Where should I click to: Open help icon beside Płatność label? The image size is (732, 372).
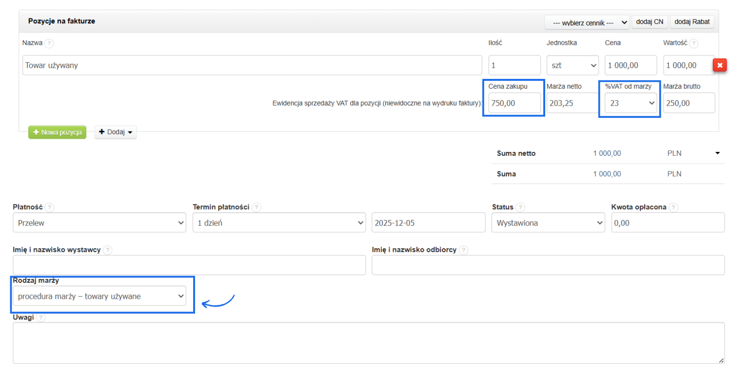coord(49,207)
